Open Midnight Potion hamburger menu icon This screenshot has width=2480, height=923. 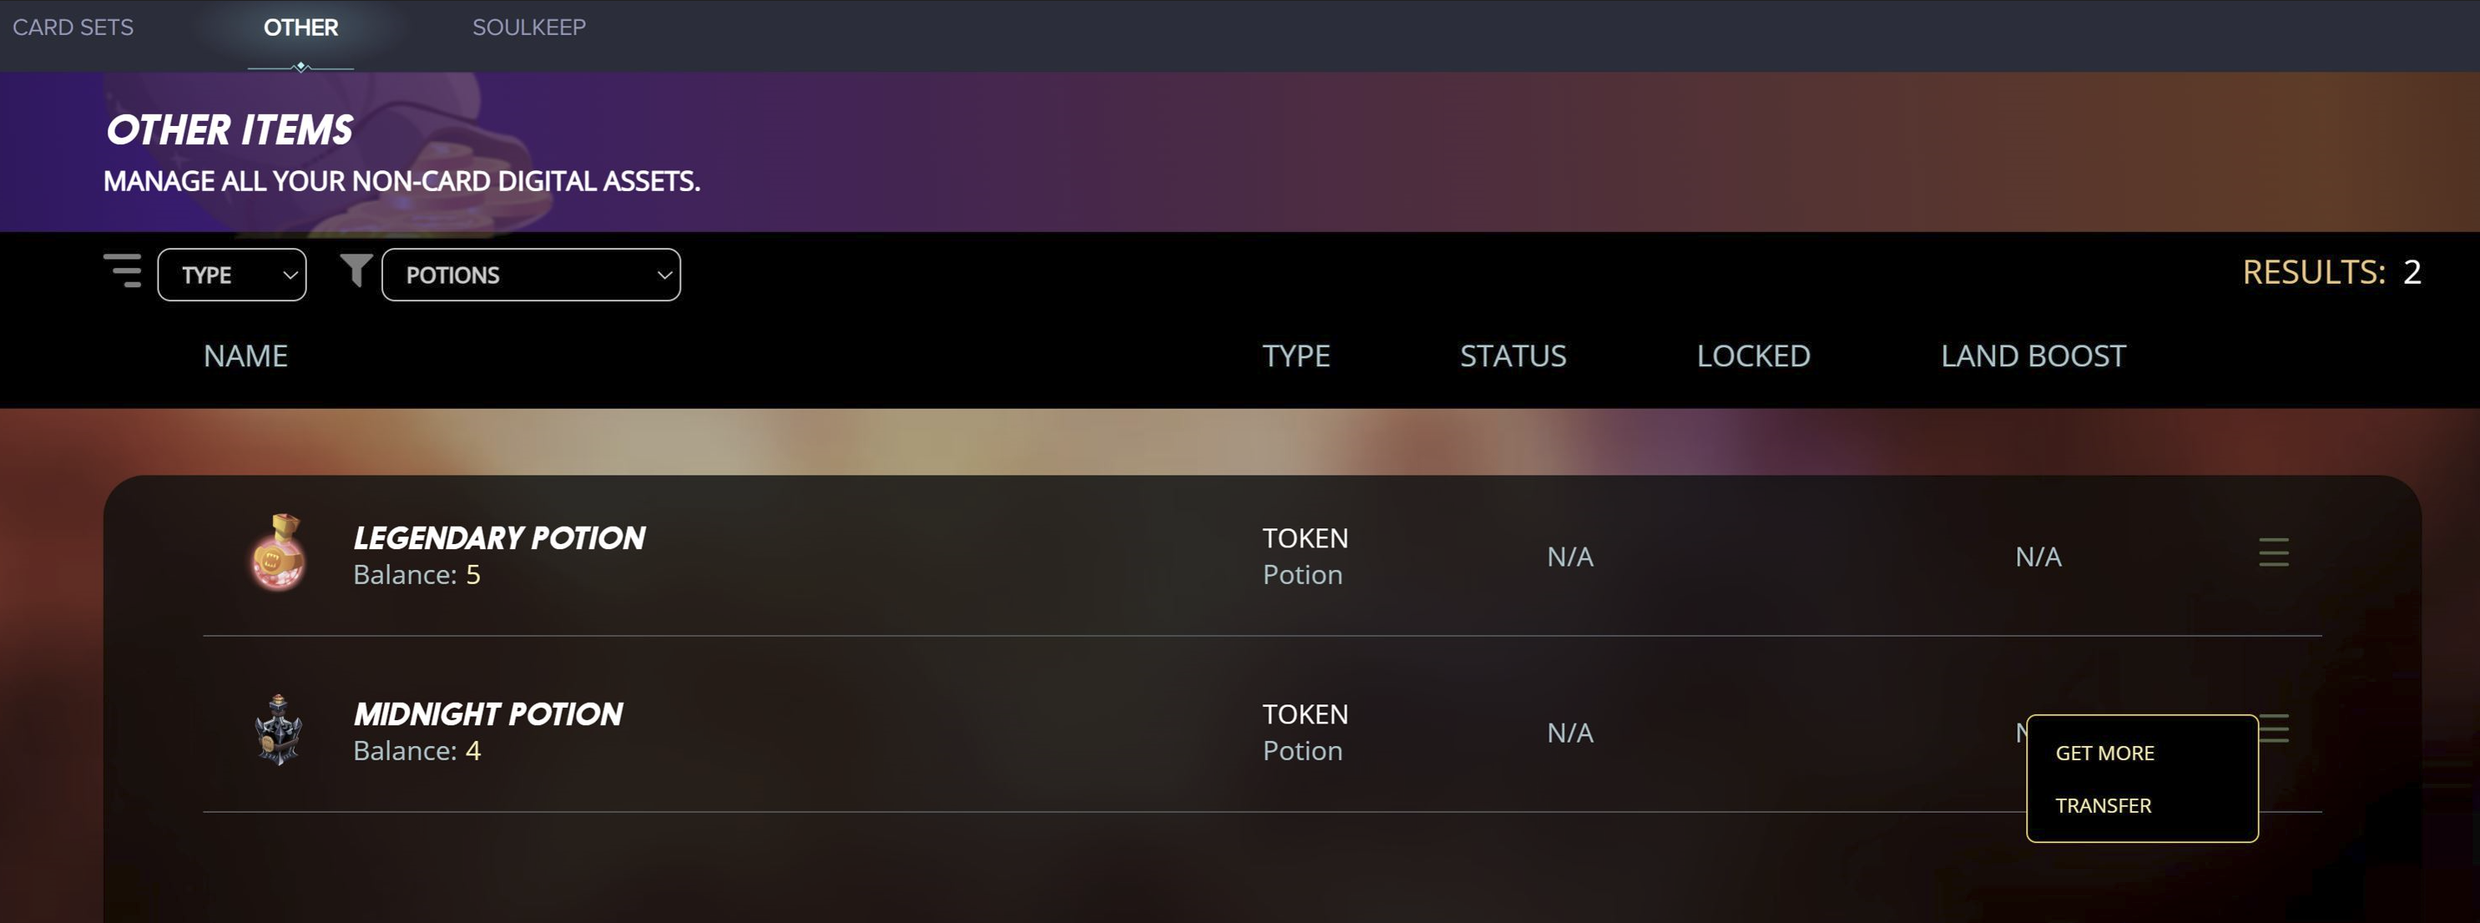tap(2274, 729)
